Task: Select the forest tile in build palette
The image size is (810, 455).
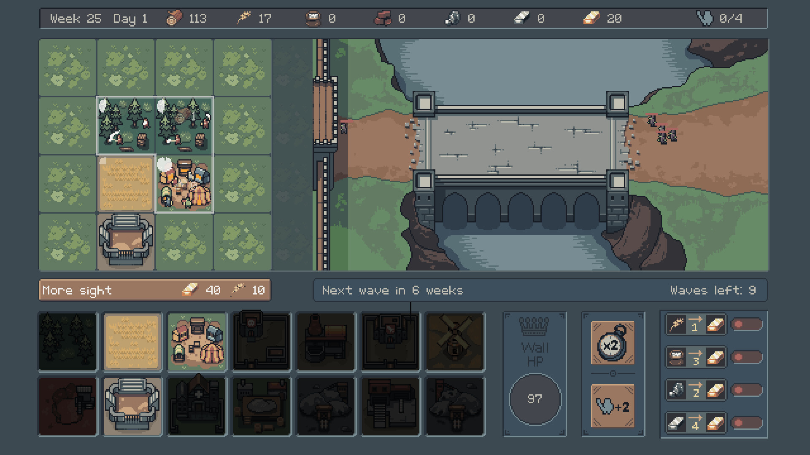Action: [67, 342]
